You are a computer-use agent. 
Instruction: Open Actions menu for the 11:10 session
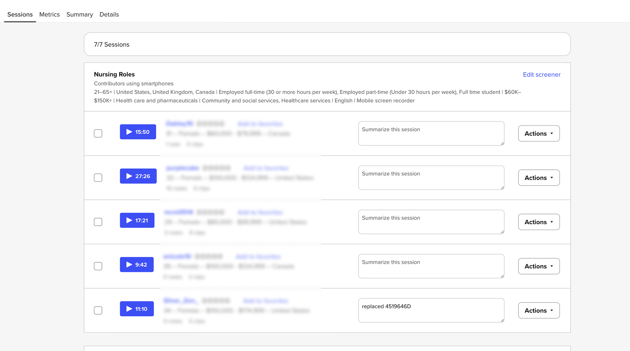538,310
